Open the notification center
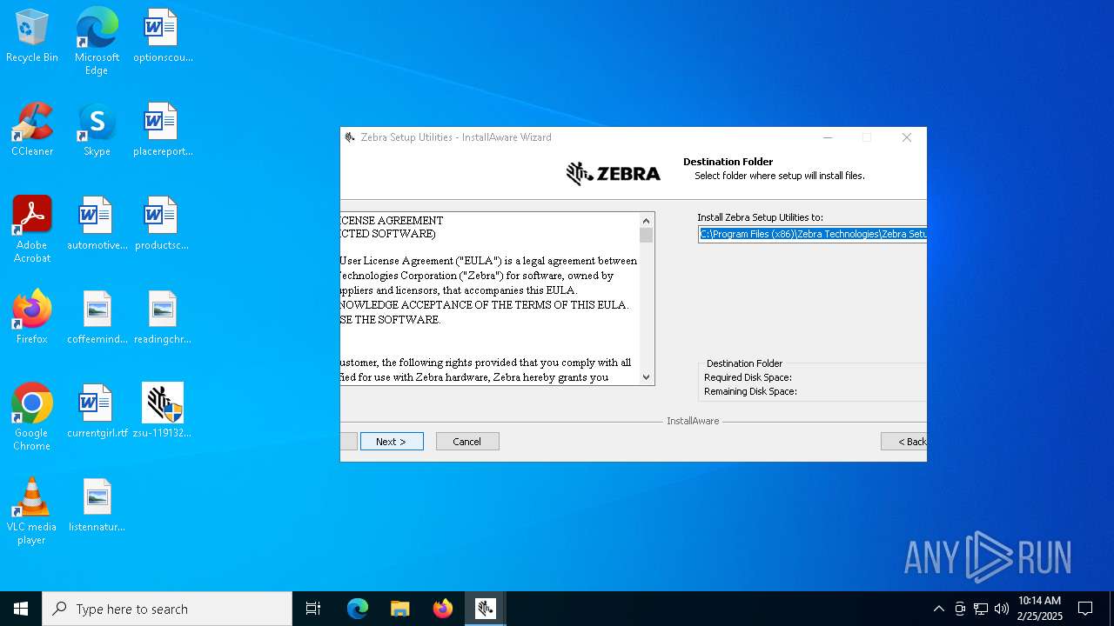This screenshot has height=626, width=1114. pyautogui.click(x=1085, y=609)
